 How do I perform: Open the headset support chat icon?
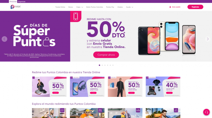pos(206,112)
